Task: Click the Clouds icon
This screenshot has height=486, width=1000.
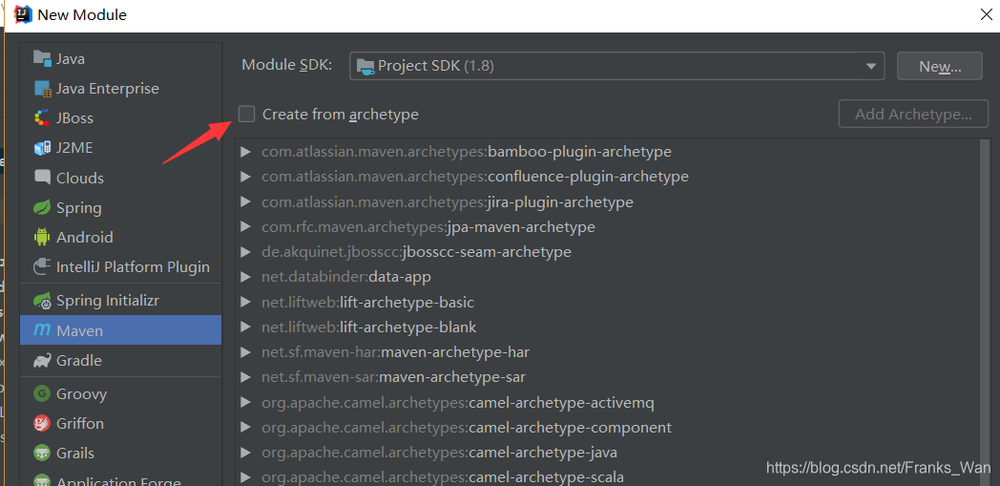Action: pyautogui.click(x=42, y=178)
